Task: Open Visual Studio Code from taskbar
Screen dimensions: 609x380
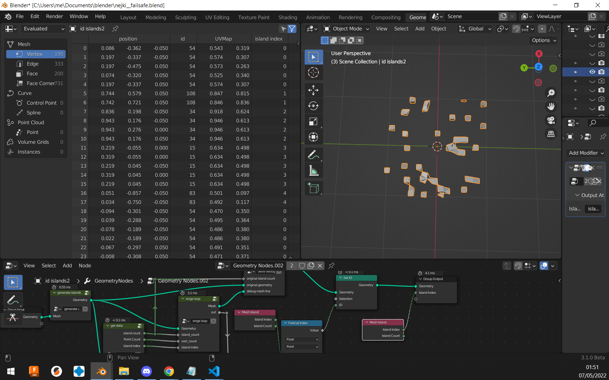Action: 214,371
